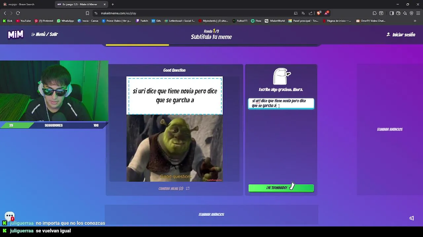Click the 'Ronda 1/3' round indicator
Screen dimensions: 423x237
(211, 31)
